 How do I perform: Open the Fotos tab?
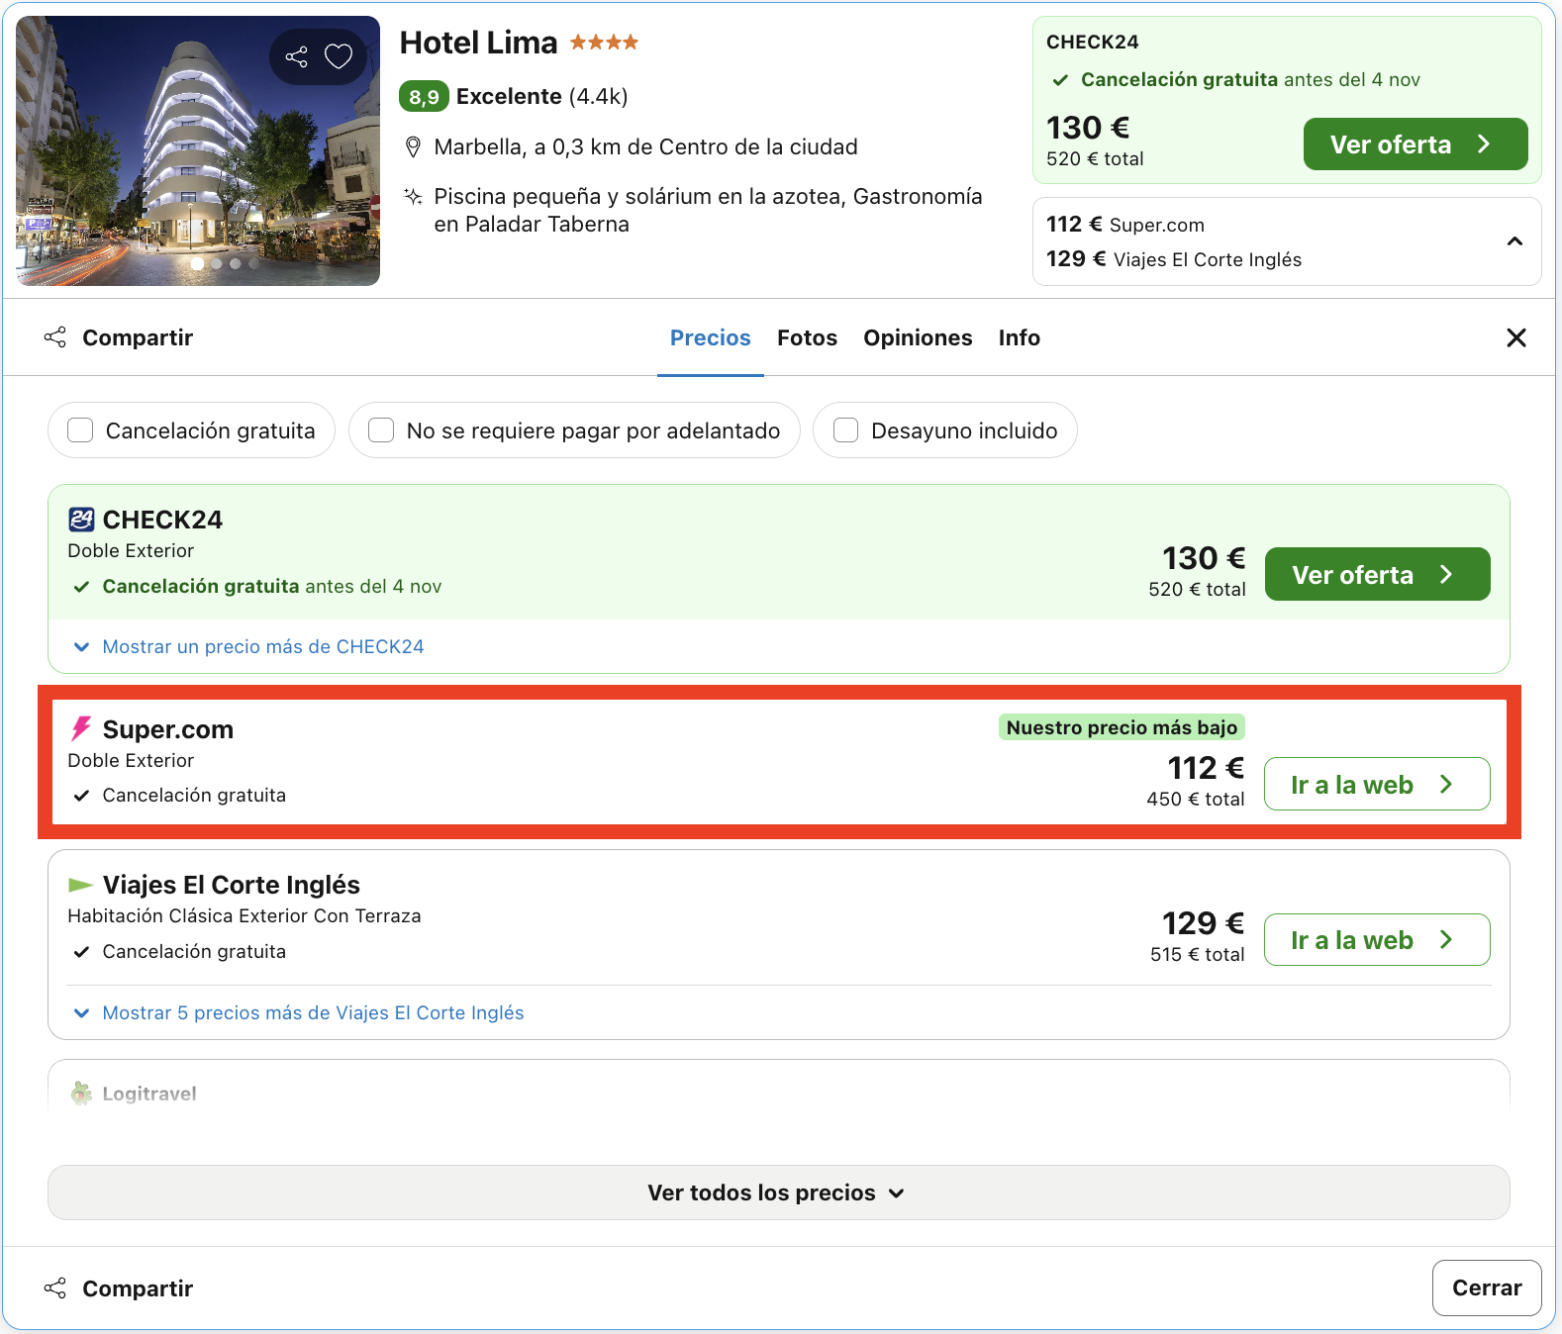coord(807,337)
